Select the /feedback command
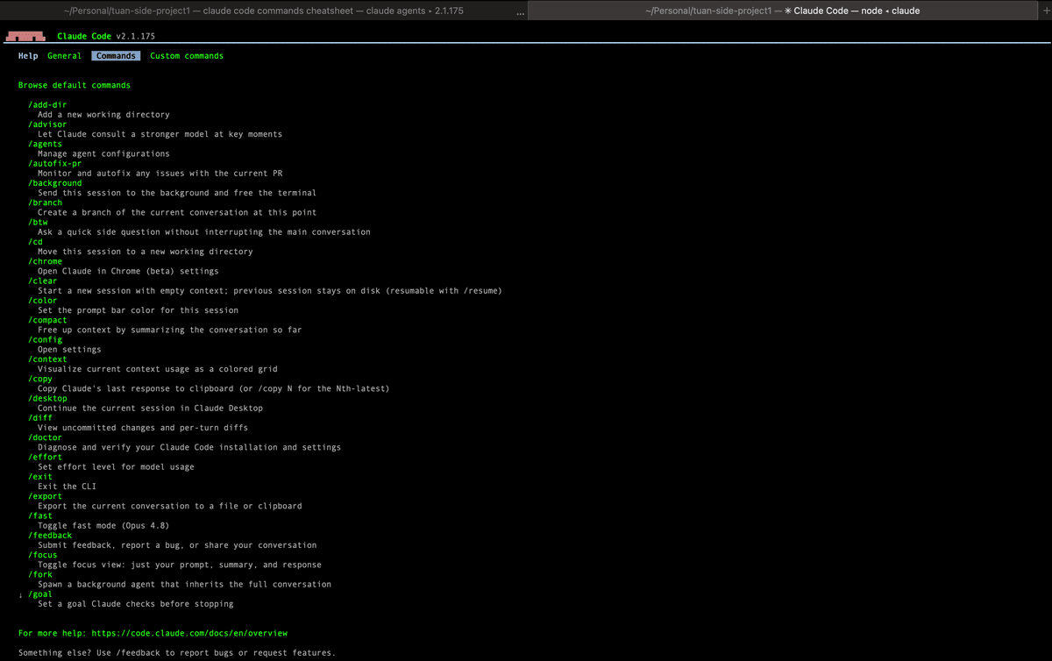 click(x=50, y=536)
